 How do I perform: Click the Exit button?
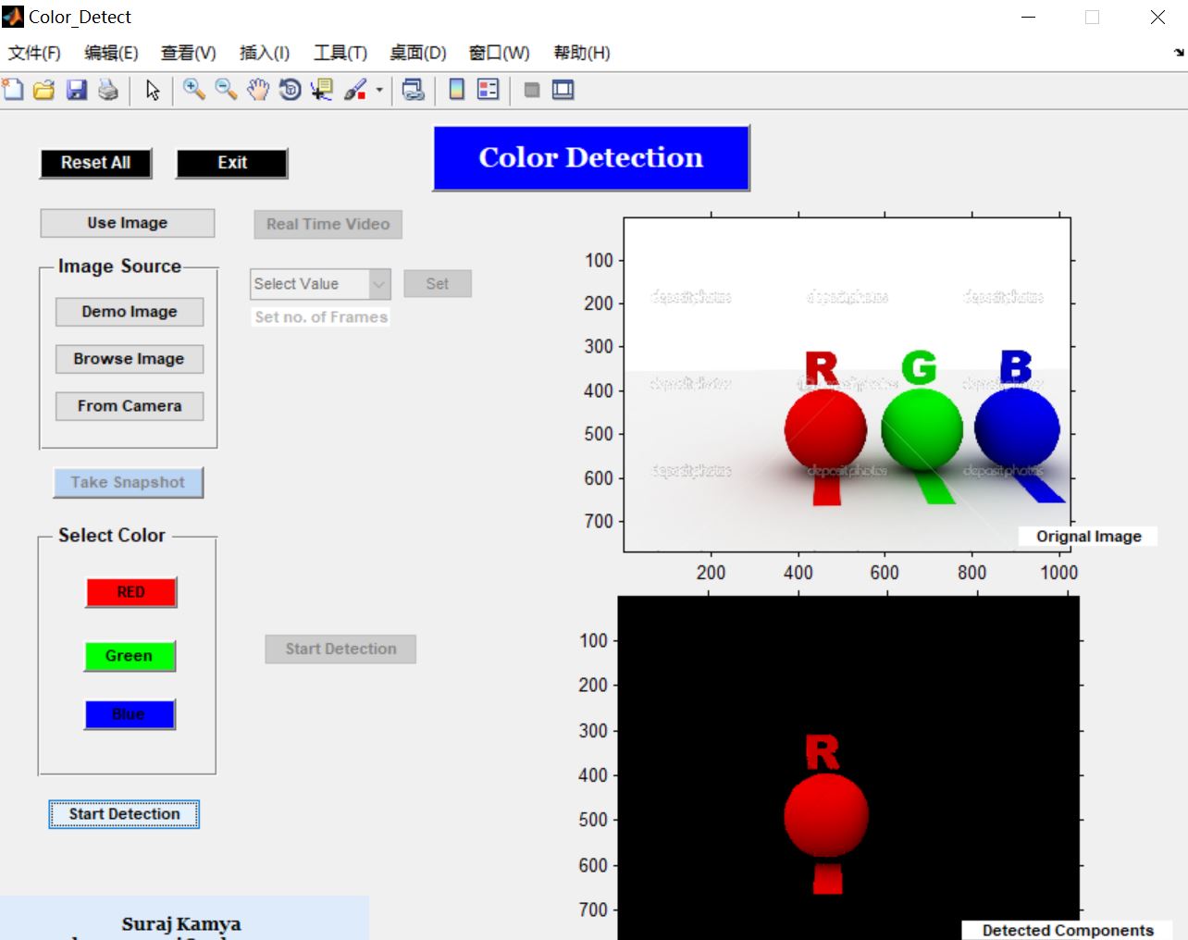232,163
